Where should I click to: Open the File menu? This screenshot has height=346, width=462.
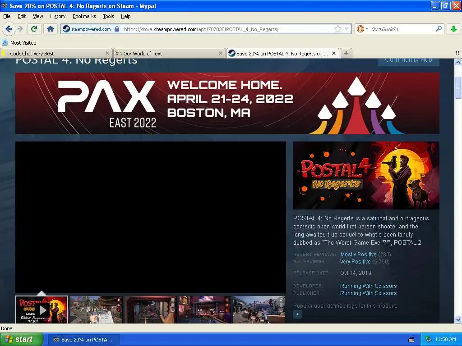[7, 16]
